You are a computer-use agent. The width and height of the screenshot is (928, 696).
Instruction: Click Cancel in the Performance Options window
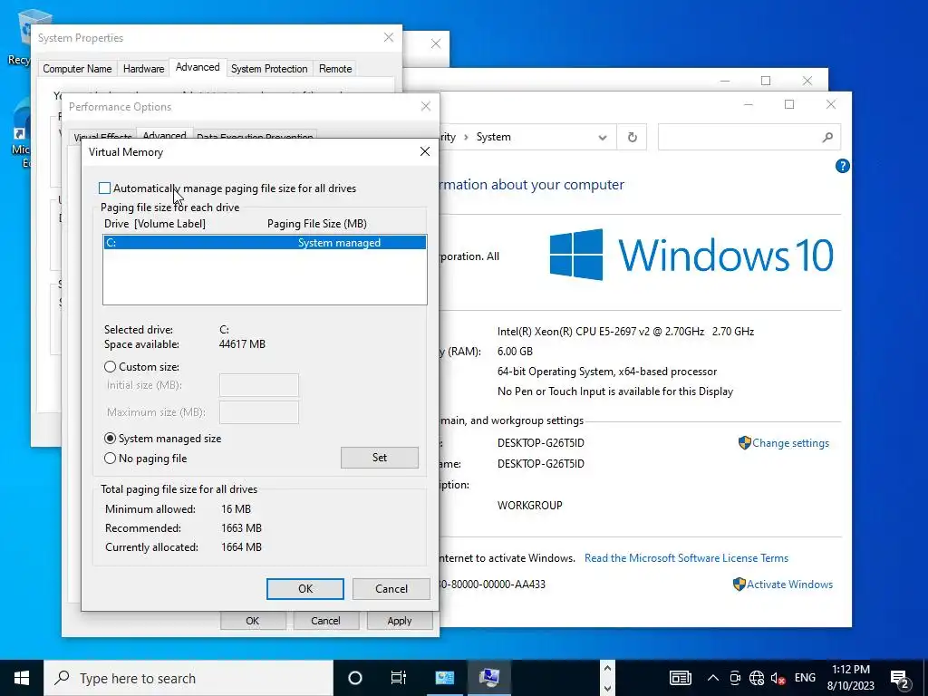pyautogui.click(x=325, y=621)
